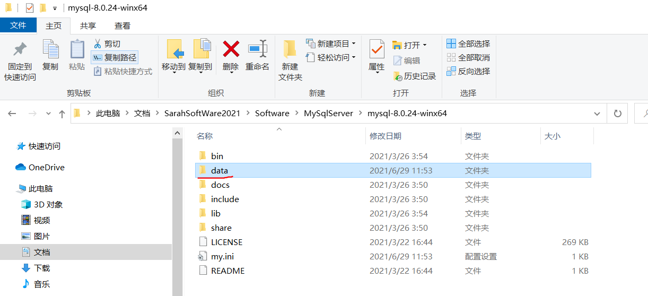Click Invert Selection in the ribbon
The width and height of the screenshot is (648, 296).
(468, 71)
